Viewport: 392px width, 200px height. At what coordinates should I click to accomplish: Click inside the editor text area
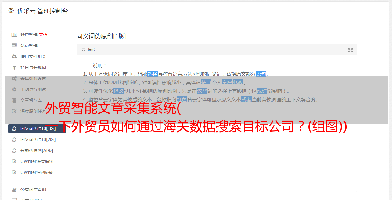click(217, 152)
